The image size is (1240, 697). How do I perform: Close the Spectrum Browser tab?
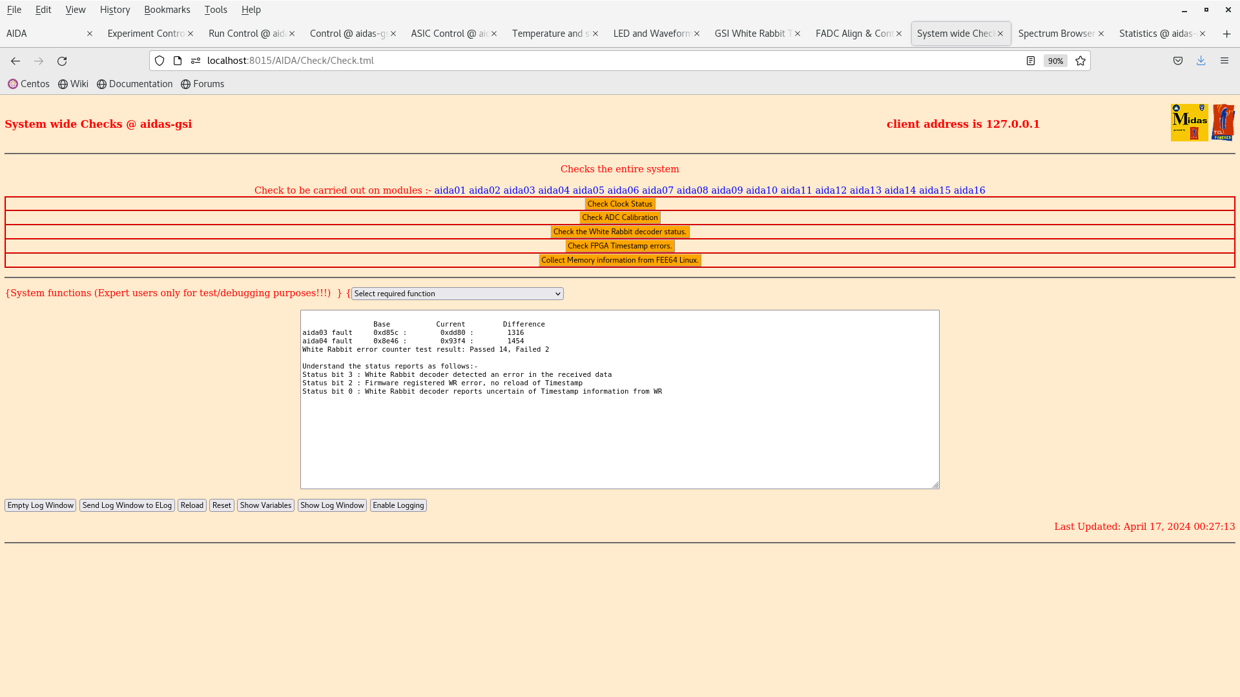pos(1101,34)
